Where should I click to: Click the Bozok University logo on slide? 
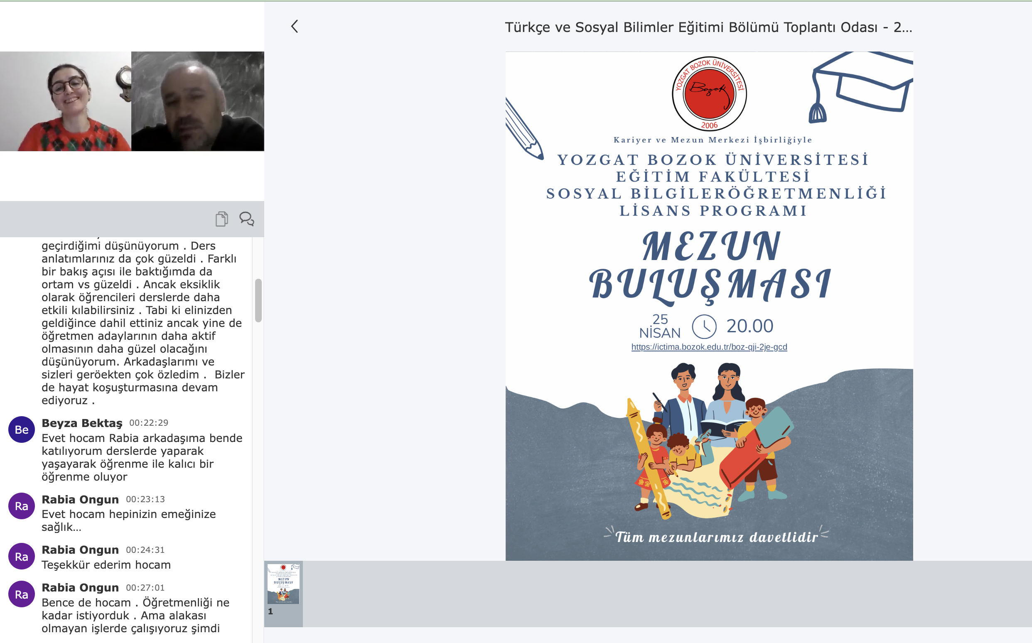[x=709, y=93]
